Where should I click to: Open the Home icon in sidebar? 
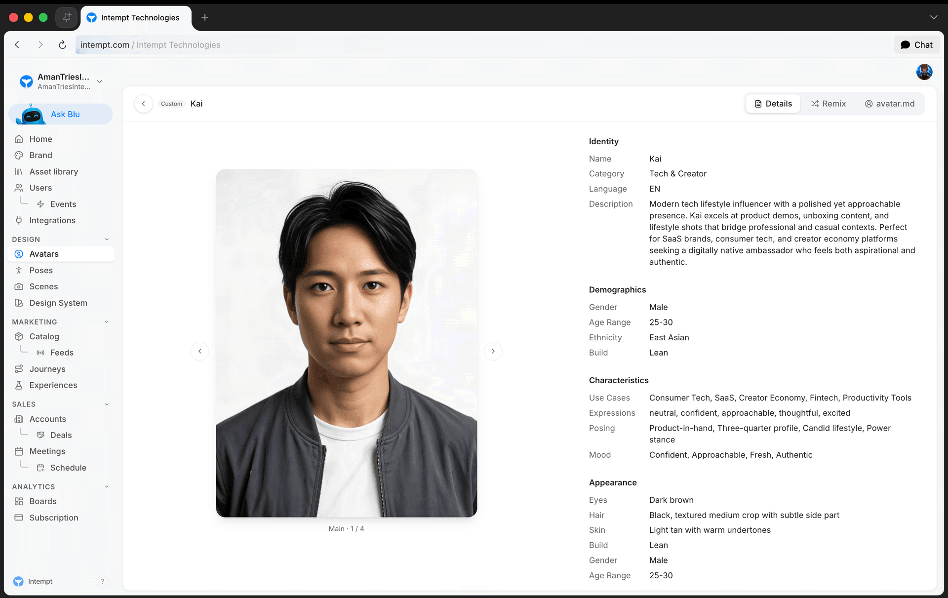tap(19, 139)
